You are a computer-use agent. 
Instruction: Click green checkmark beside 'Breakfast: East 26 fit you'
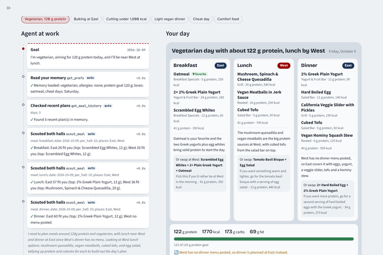(32, 148)
